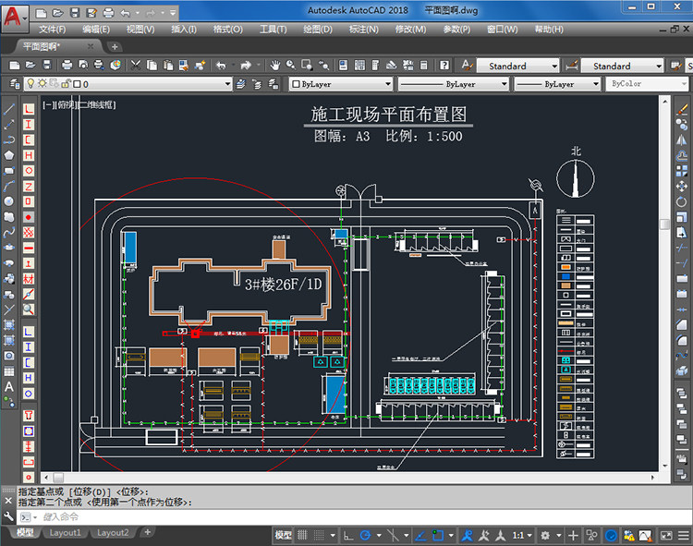The height and width of the screenshot is (546, 693).
Task: Select the Line draw tool
Action: click(9, 109)
